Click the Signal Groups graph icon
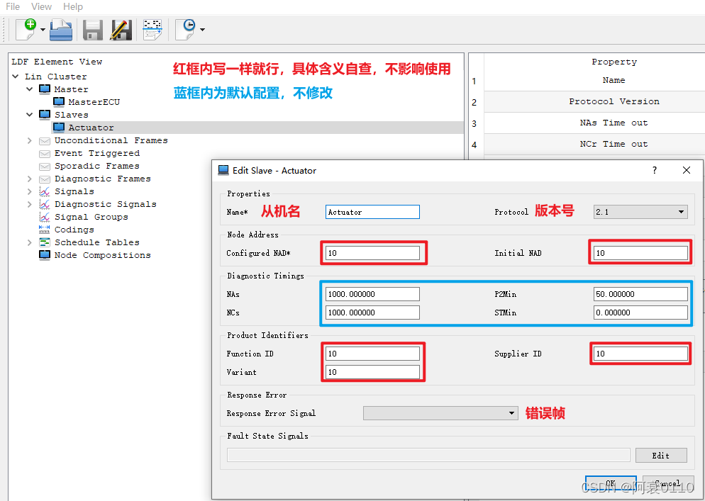This screenshot has width=705, height=501. click(x=45, y=217)
